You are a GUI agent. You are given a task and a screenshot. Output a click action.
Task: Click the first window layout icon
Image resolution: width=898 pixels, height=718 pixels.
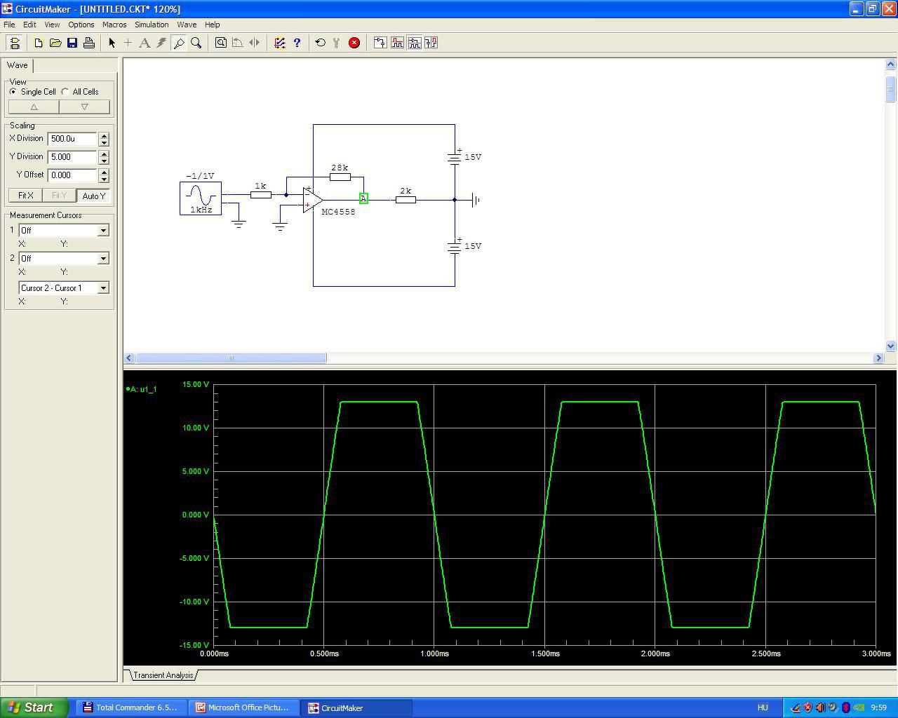tap(380, 43)
